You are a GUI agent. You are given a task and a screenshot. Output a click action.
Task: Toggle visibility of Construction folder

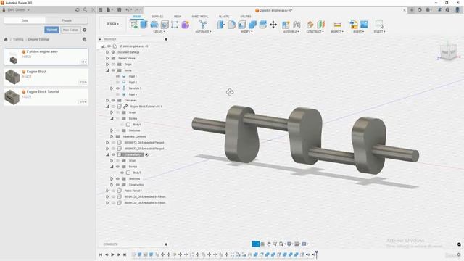pos(117,185)
